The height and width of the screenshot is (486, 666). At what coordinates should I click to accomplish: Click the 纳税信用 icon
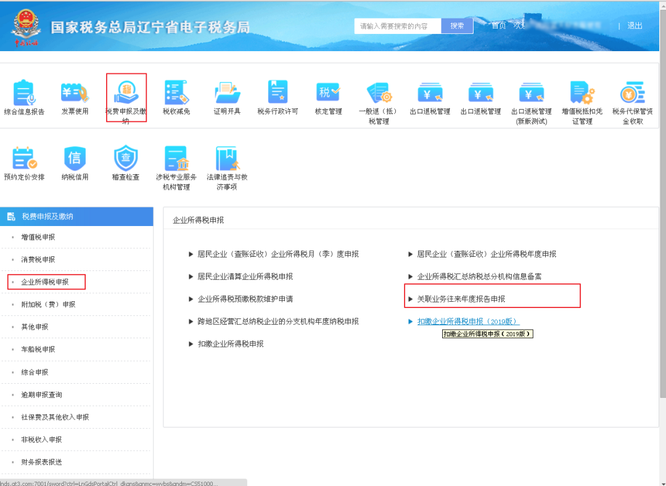point(75,159)
